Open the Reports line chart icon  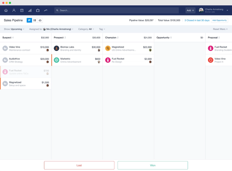point(46,10)
